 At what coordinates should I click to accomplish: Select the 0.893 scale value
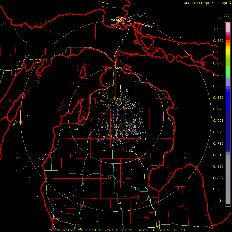pyautogui.click(x=218, y=52)
